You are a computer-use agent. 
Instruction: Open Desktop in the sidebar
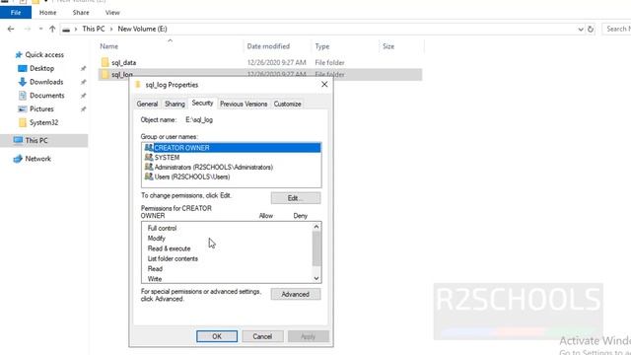41,68
